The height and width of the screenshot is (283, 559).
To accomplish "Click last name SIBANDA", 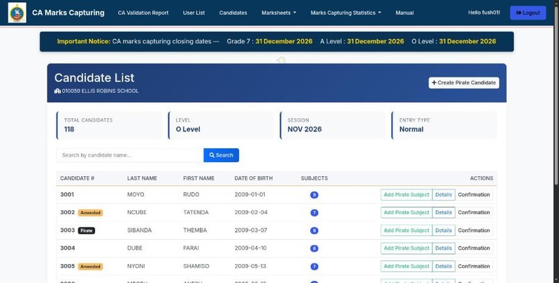I will point(139,231).
